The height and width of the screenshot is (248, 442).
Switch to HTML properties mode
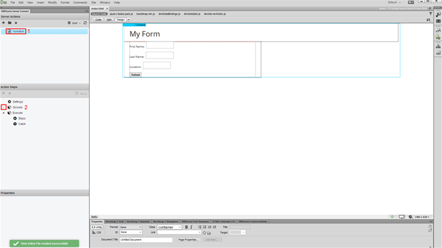(97, 227)
